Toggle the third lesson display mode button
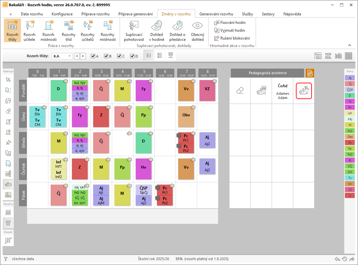This screenshot has width=358, height=265. tap(171, 56)
